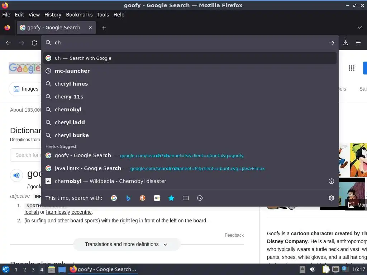This screenshot has width=367, height=275.
Task: Click the Google holiday logo
Action: point(25,68)
